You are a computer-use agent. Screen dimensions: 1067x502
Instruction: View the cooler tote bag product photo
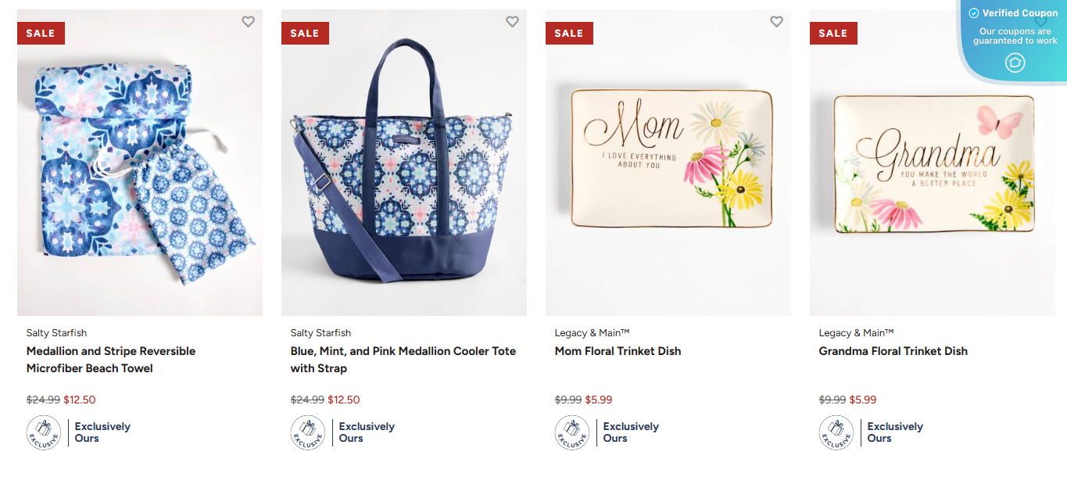(x=404, y=172)
